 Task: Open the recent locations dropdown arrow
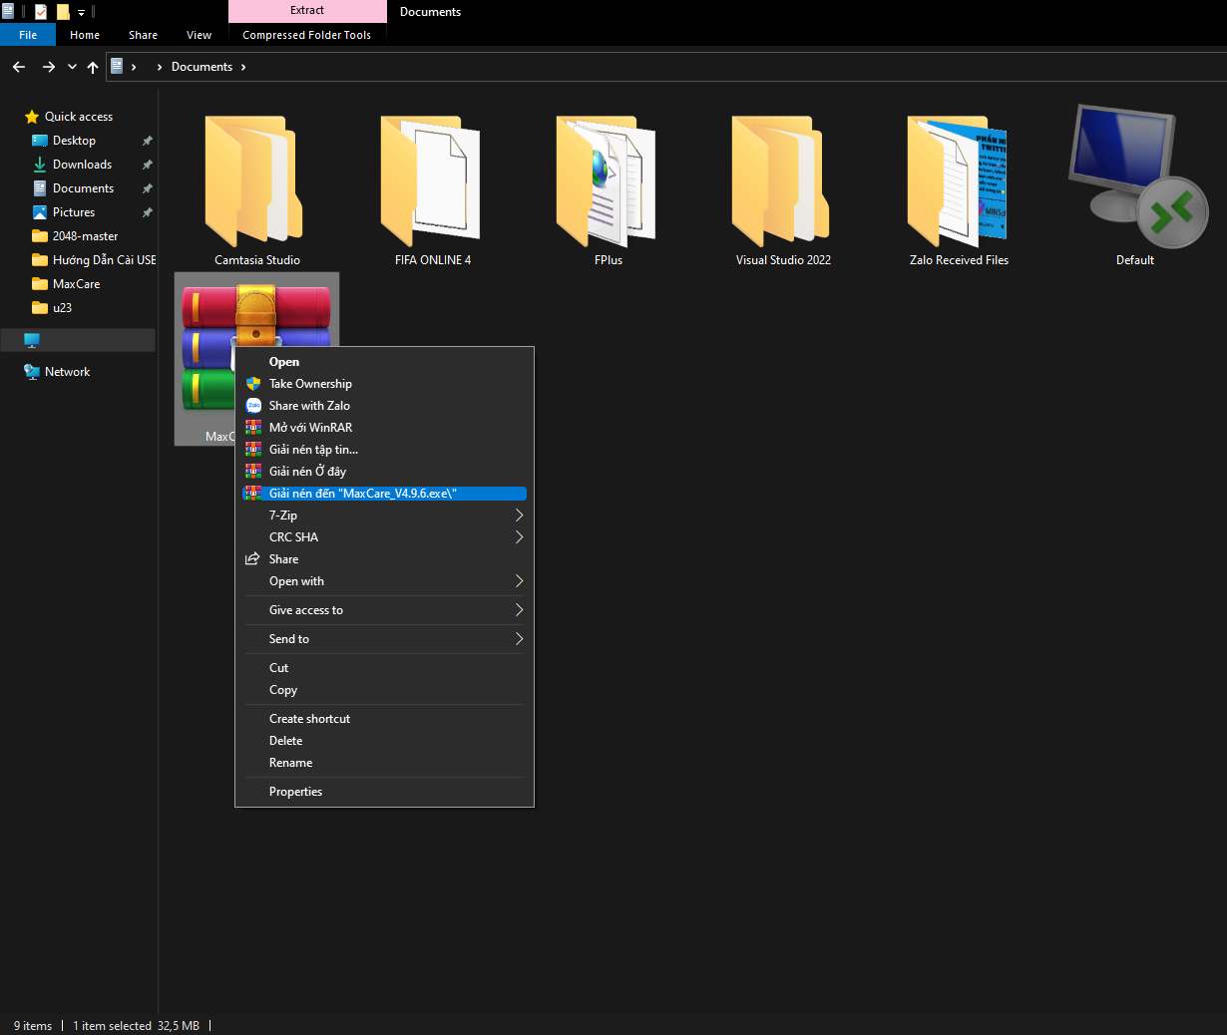pyautogui.click(x=72, y=67)
